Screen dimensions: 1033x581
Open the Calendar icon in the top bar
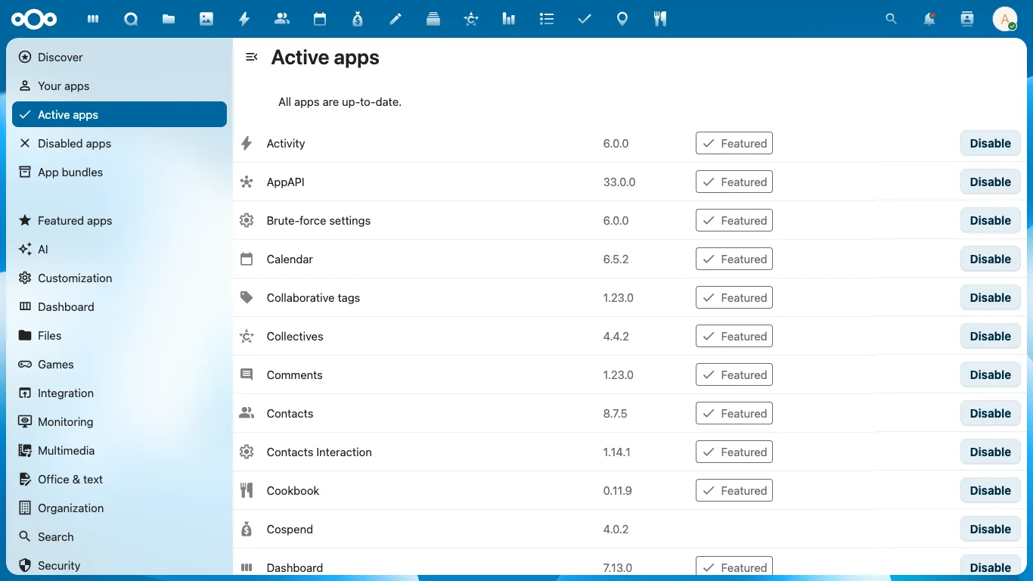[x=320, y=19]
